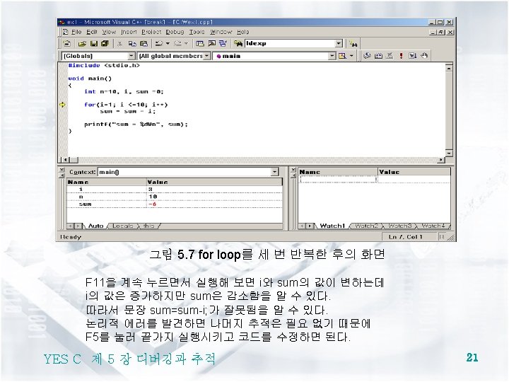Click the Save floppy disk icon

tap(94, 44)
